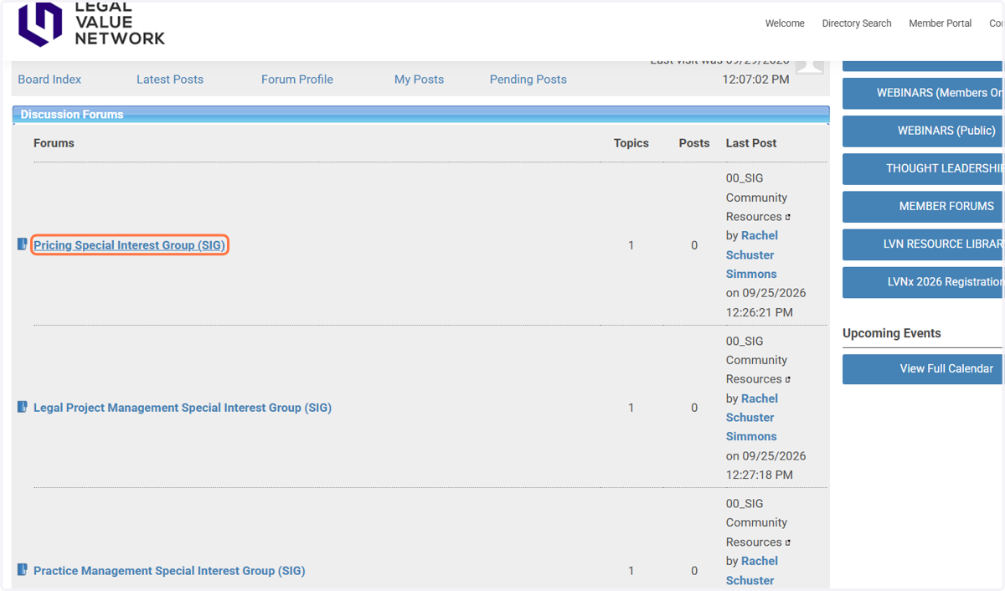
Task: Click Topics column header
Action: (x=631, y=143)
